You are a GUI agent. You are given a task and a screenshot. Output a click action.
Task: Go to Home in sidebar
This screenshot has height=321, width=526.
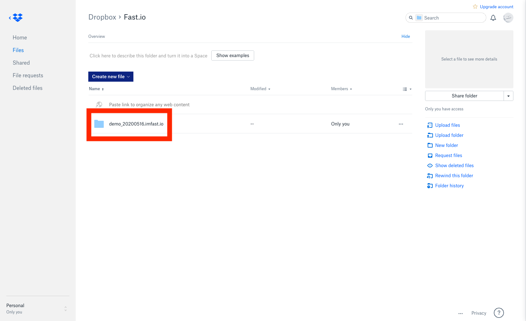click(x=20, y=38)
